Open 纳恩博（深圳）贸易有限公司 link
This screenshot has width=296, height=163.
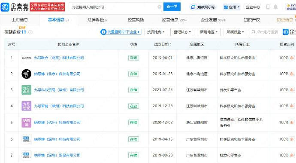click(x=57, y=155)
